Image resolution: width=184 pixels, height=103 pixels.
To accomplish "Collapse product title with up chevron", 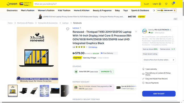I will coord(136,31).
